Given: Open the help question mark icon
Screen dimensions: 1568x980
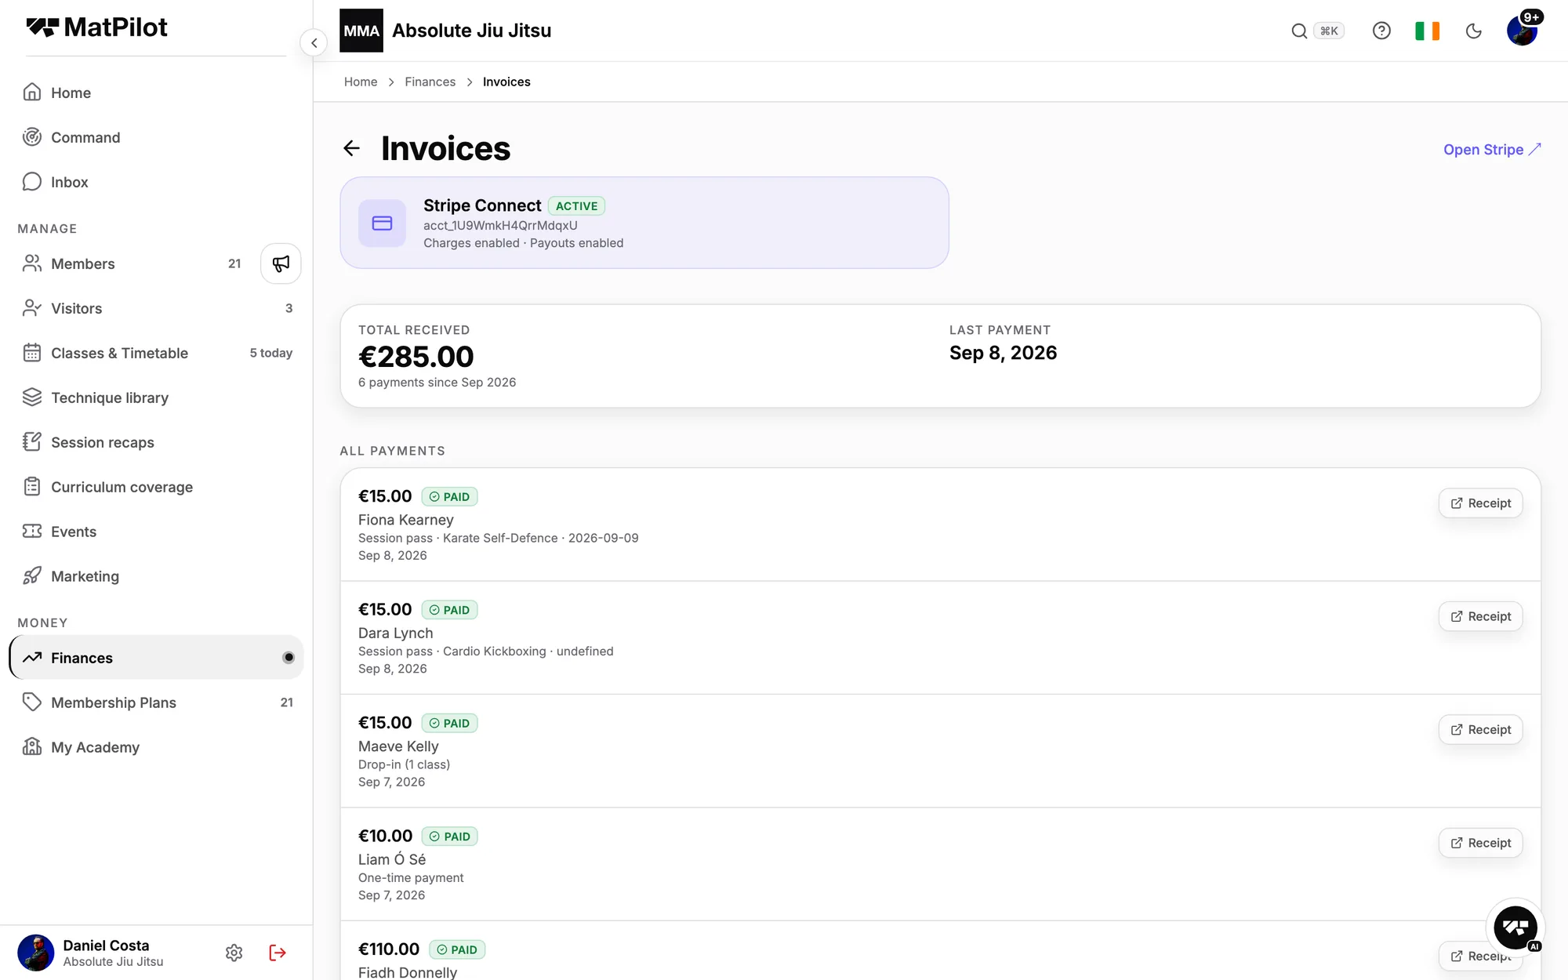Looking at the screenshot, I should pyautogui.click(x=1381, y=31).
